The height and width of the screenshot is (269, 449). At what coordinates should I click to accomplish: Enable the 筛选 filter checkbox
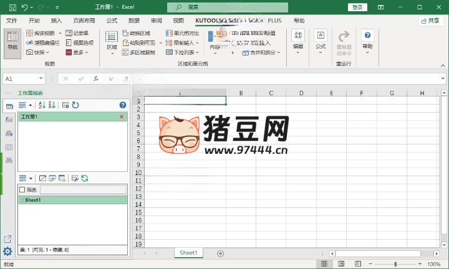click(22, 189)
